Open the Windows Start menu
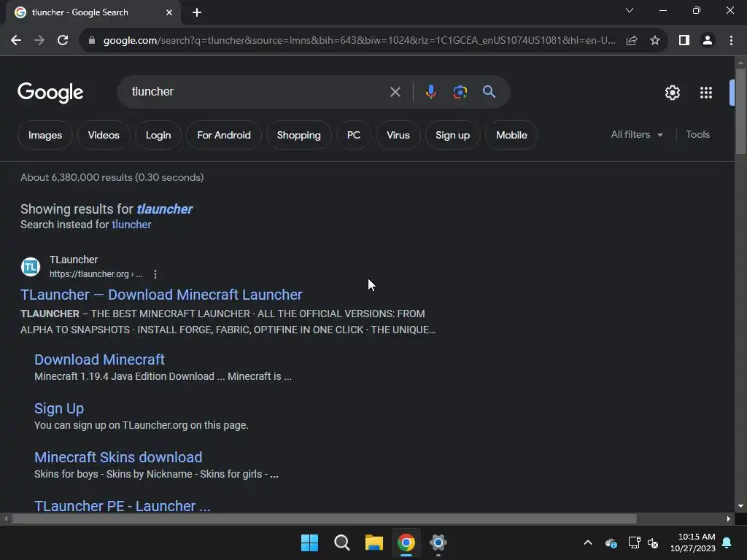This screenshot has height=560, width=747. tap(309, 542)
